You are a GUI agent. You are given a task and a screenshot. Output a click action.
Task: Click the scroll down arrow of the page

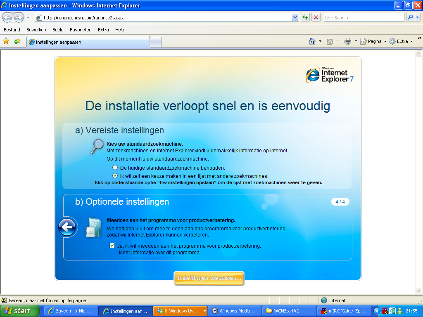coord(418,291)
